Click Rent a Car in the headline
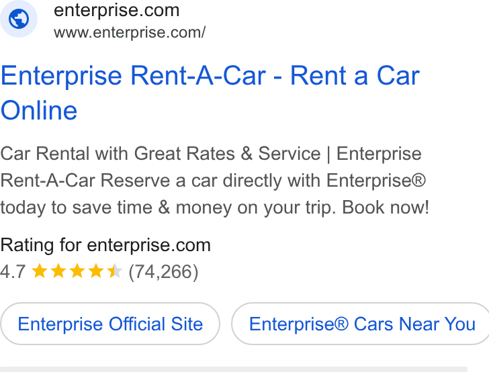The width and height of the screenshot is (489, 372). point(355,76)
